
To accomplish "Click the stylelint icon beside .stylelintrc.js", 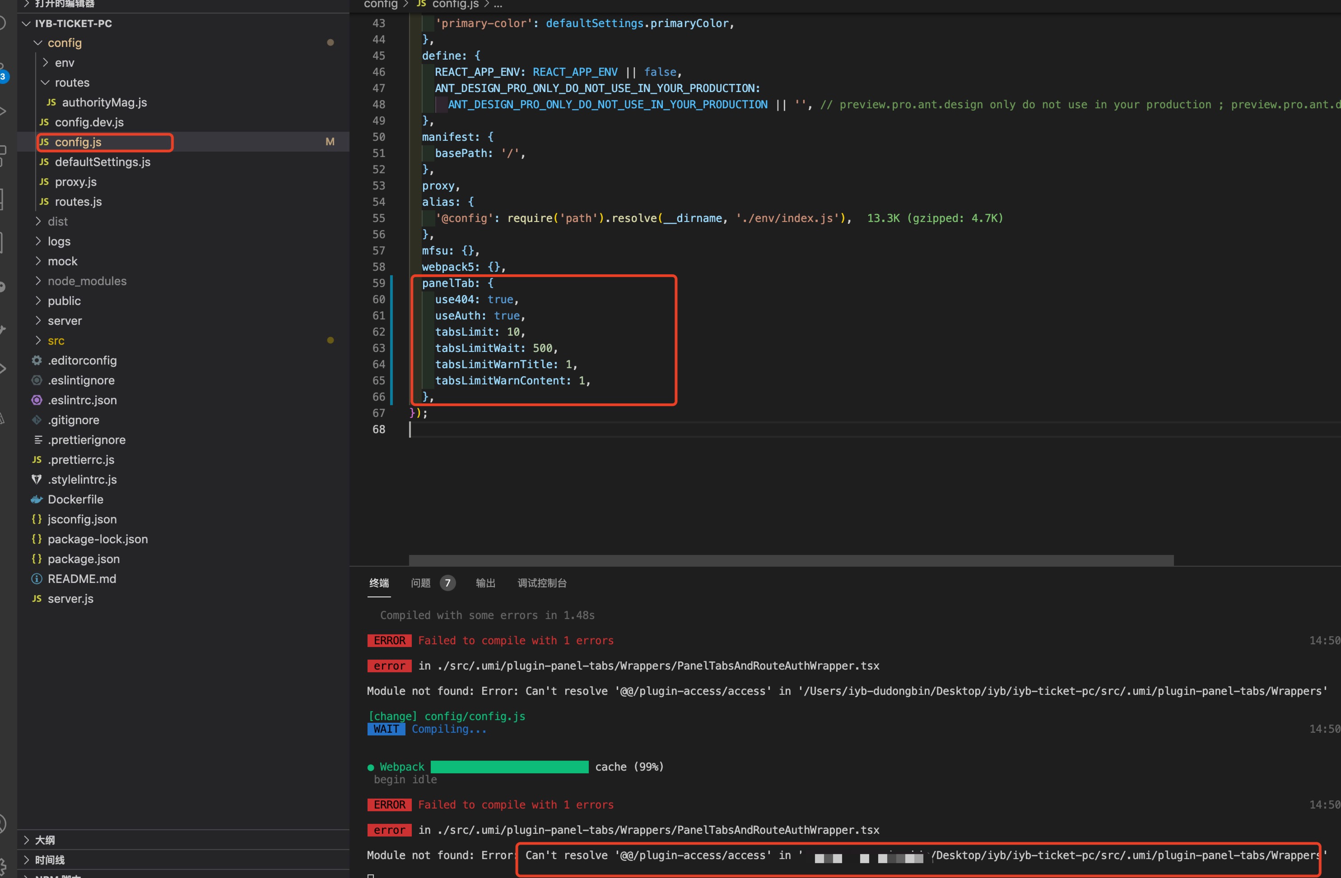I will 36,479.
